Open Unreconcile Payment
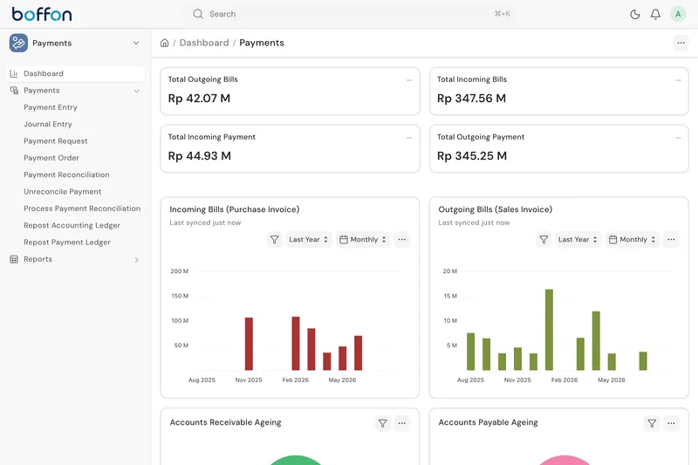 click(x=62, y=192)
